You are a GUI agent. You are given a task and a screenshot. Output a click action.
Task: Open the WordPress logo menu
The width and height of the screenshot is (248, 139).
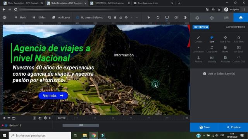click(4, 17)
